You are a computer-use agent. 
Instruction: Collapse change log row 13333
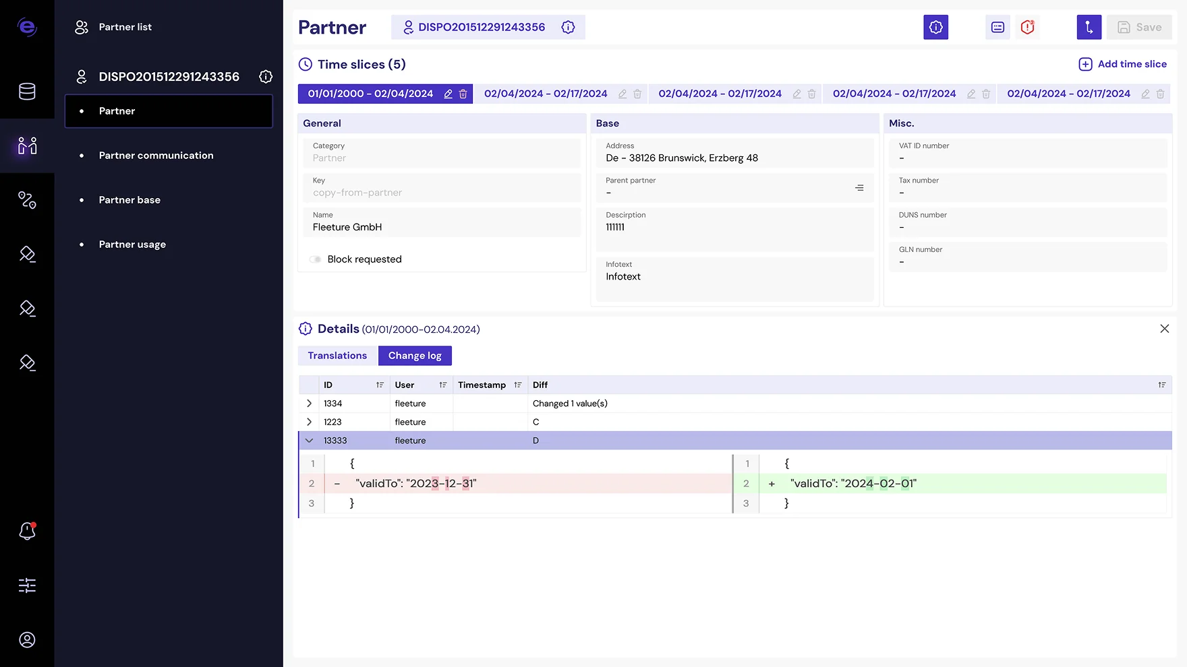point(309,441)
